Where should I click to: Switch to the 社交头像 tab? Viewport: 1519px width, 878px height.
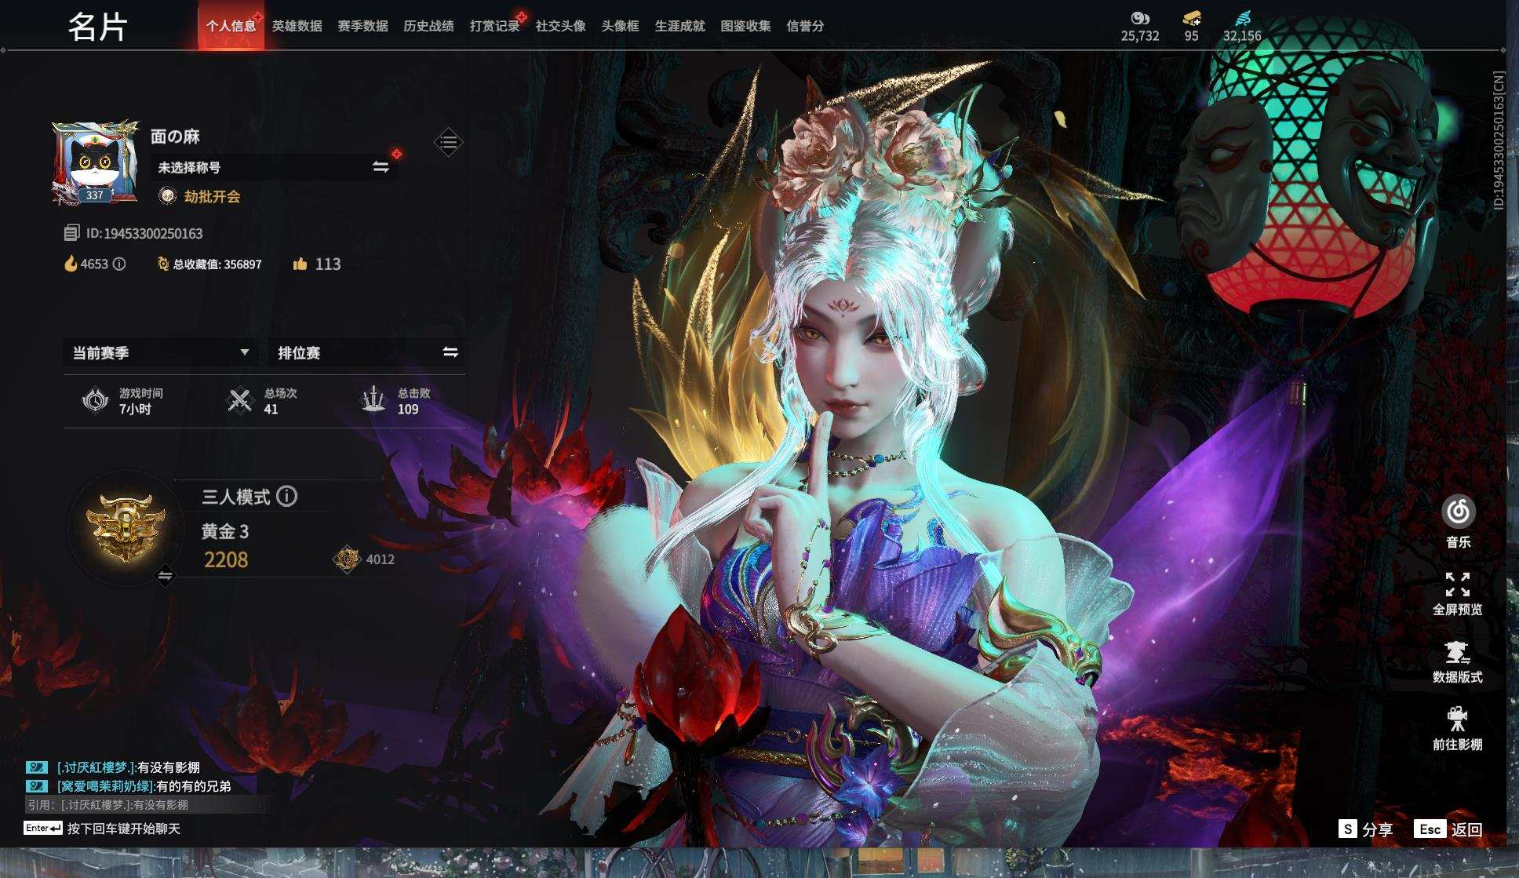click(560, 26)
